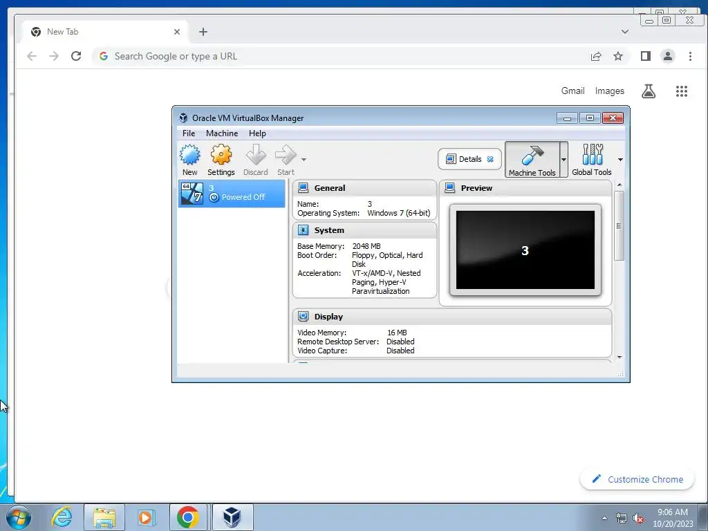The image size is (708, 531).
Task: Click the Chrome back arrow
Action: [x=32, y=56]
